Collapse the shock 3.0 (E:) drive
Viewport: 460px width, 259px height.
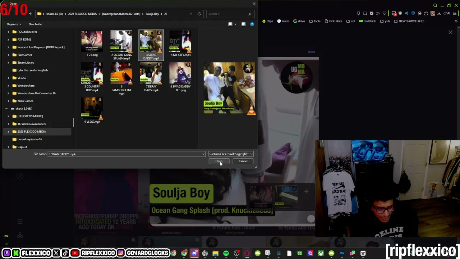tap(6, 109)
